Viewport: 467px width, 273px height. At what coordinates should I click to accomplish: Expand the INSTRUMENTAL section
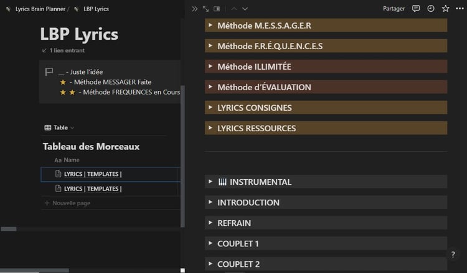click(210, 182)
